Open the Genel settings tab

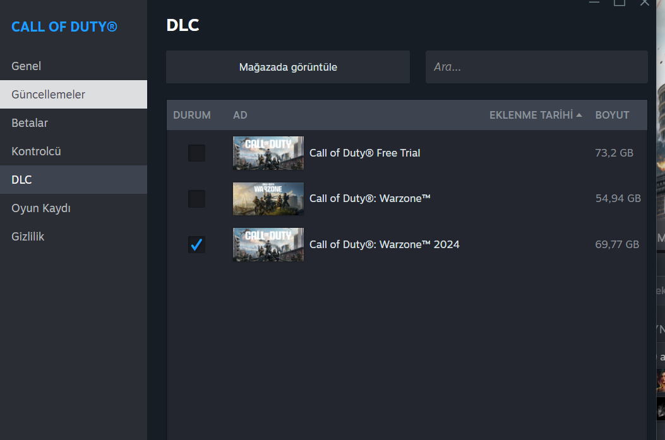point(73,66)
